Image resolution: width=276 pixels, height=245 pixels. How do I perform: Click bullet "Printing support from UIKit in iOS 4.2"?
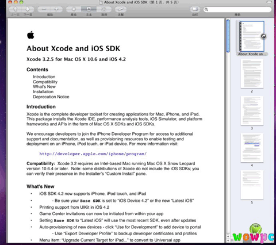coord(74,207)
